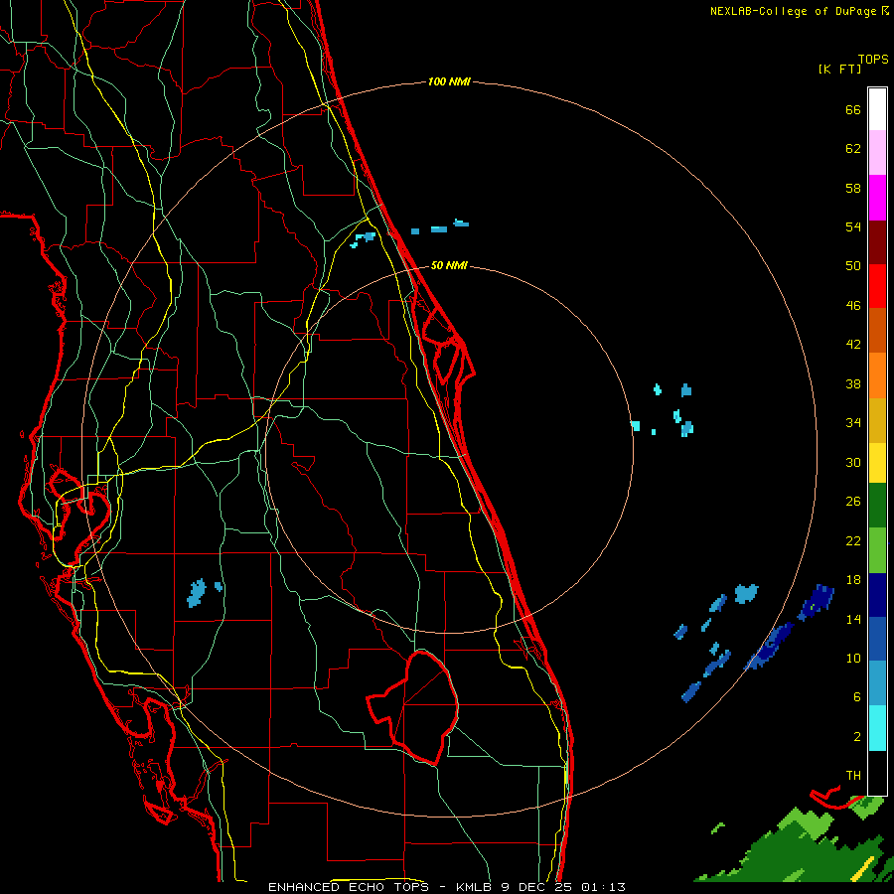Click the TH threshold label on legend
894x894 pixels.
pos(853,776)
